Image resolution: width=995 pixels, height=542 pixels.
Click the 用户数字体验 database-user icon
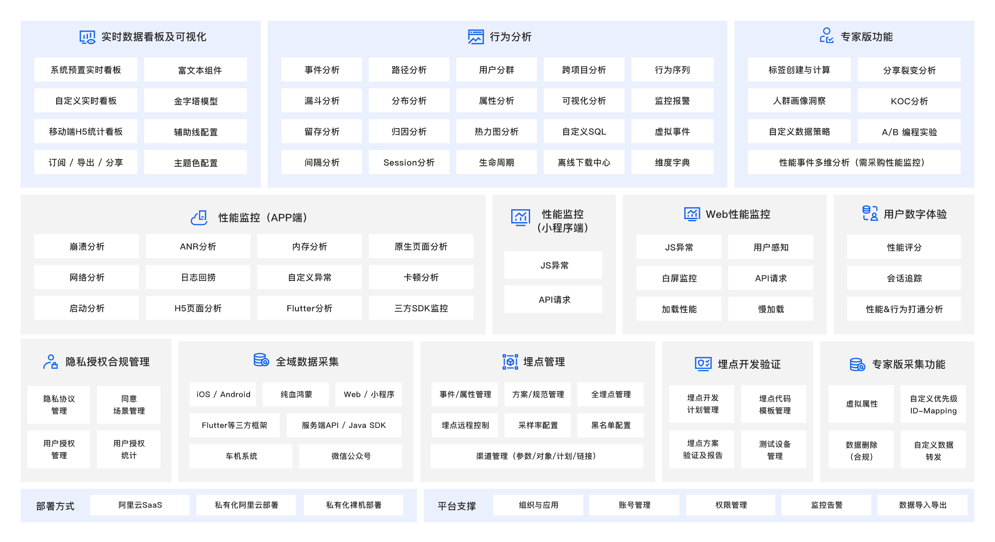tap(870, 213)
